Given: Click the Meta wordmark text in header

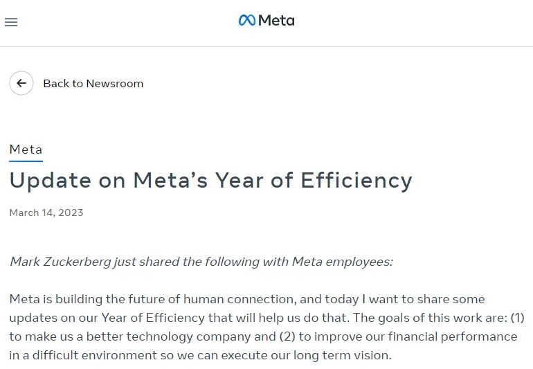Looking at the screenshot, I should (x=276, y=21).
